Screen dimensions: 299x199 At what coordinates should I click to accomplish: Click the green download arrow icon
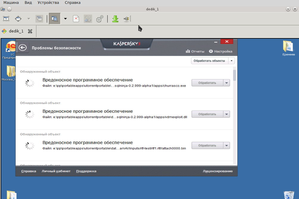point(115,19)
